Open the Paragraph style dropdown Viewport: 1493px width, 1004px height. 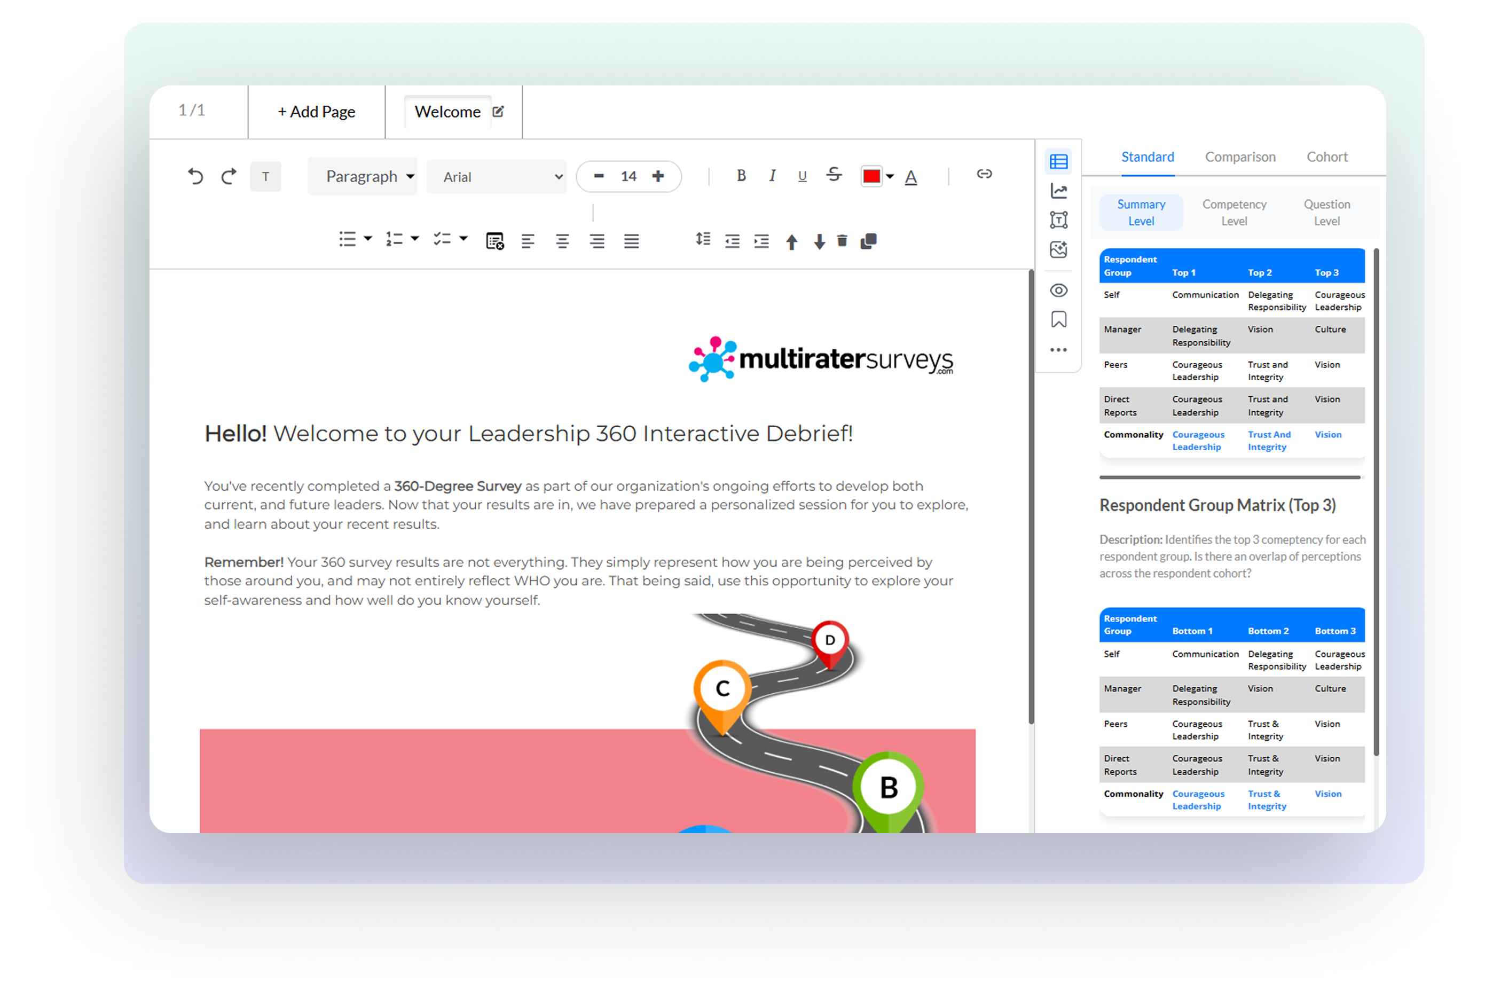pos(363,176)
